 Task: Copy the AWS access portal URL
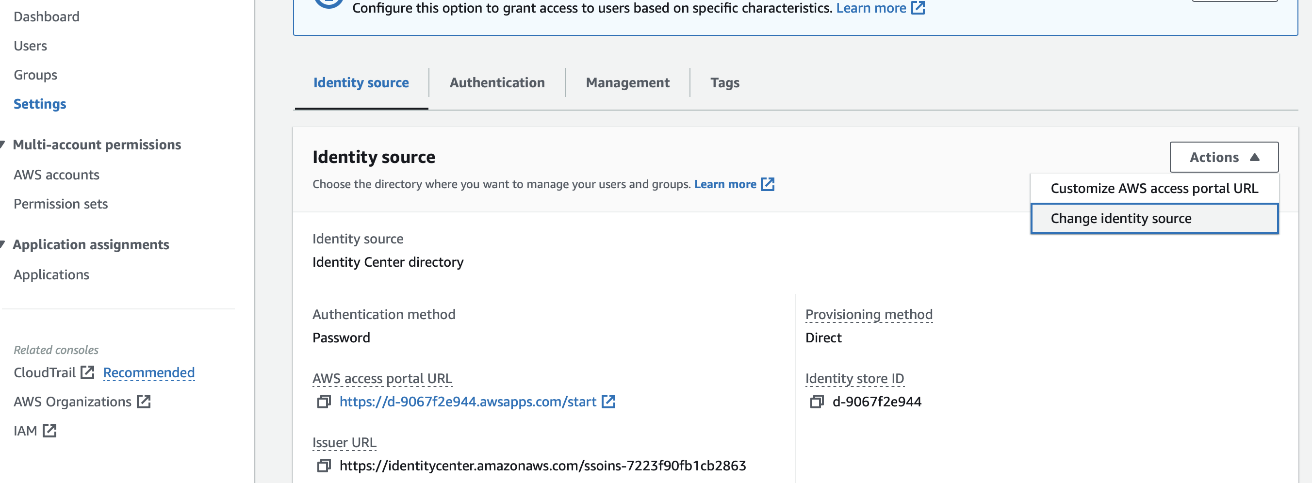point(324,402)
